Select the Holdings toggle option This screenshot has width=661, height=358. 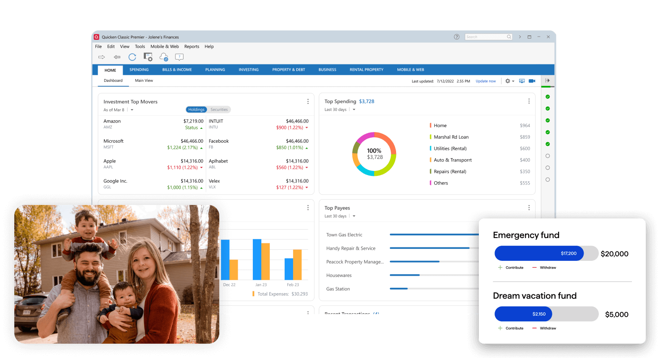pos(196,110)
